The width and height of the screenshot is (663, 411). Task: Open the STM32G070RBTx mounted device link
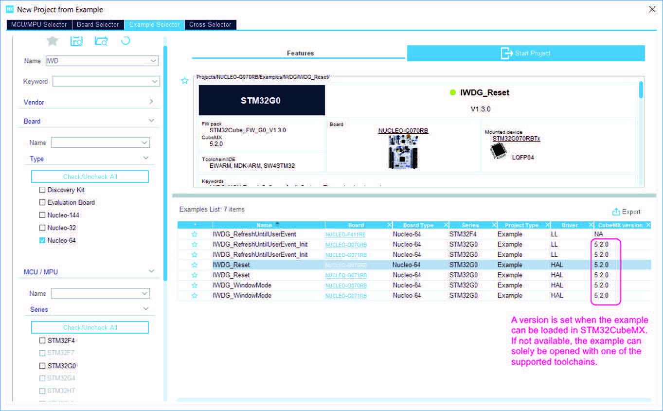[x=516, y=139]
